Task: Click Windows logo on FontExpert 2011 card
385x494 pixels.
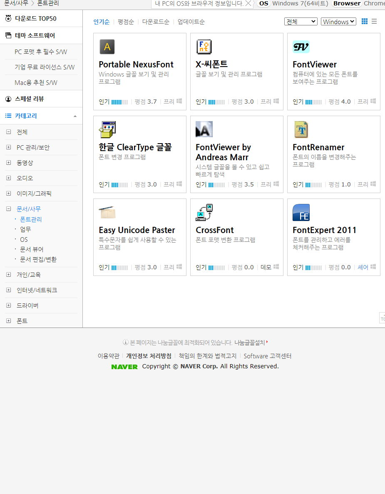Action: point(373,267)
